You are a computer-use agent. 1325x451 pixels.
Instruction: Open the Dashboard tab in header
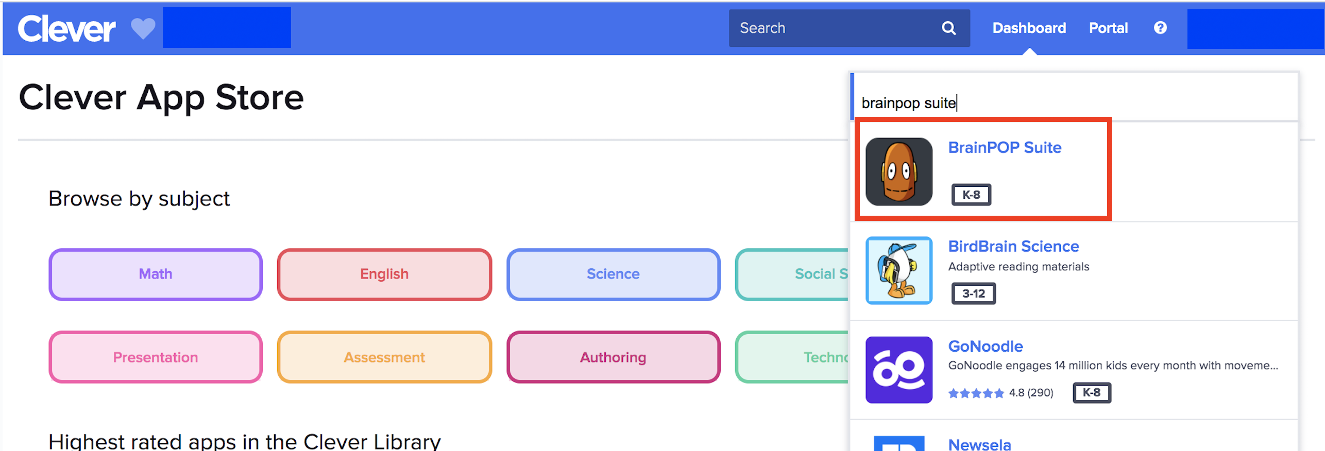click(x=1029, y=28)
